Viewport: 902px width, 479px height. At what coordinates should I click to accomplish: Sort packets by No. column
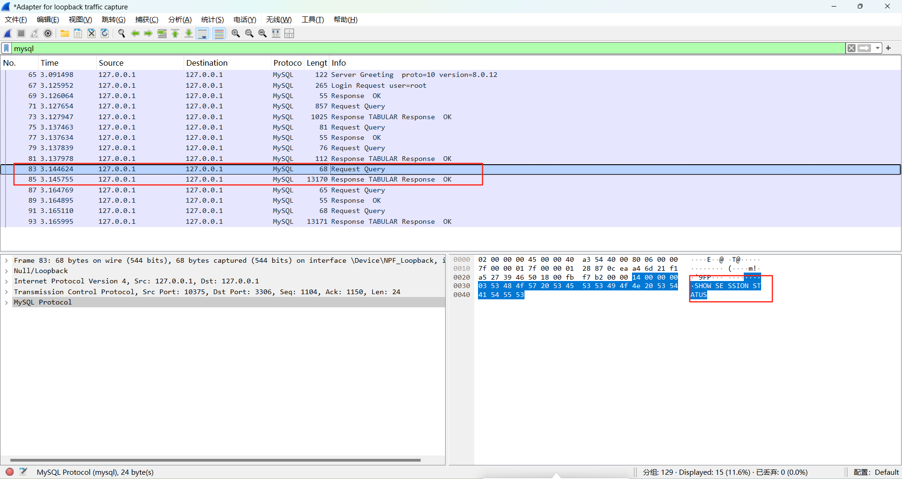[x=19, y=63]
